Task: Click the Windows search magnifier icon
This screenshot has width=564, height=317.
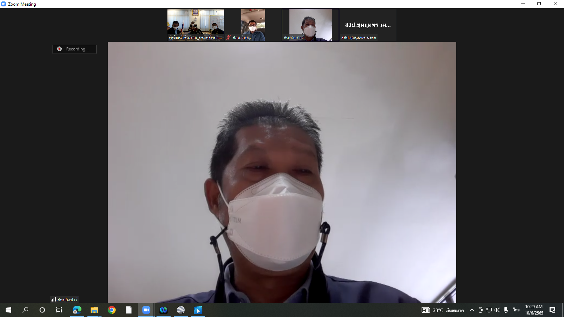Action: (x=25, y=310)
